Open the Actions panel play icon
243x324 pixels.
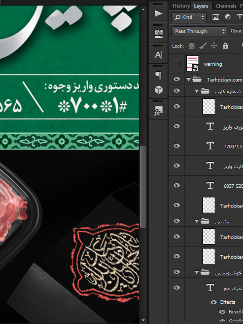coord(158,14)
